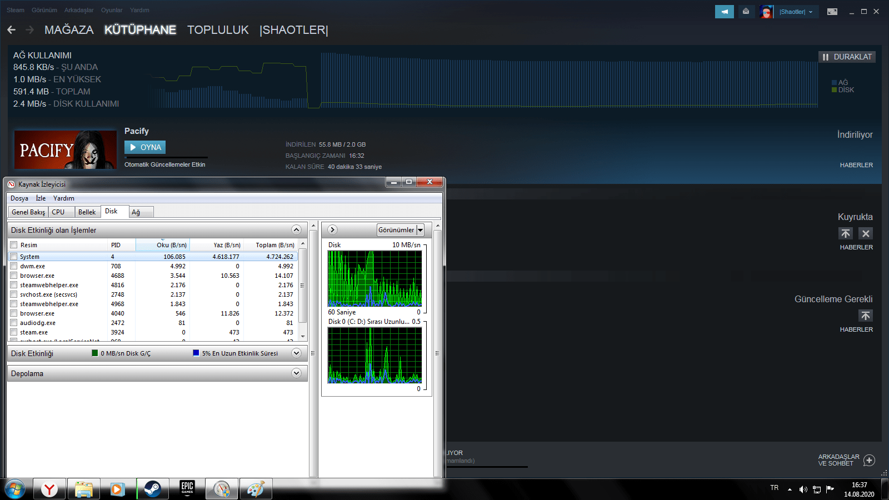The height and width of the screenshot is (500, 889).
Task: Open the Görünümler dropdown
Action: coord(401,230)
